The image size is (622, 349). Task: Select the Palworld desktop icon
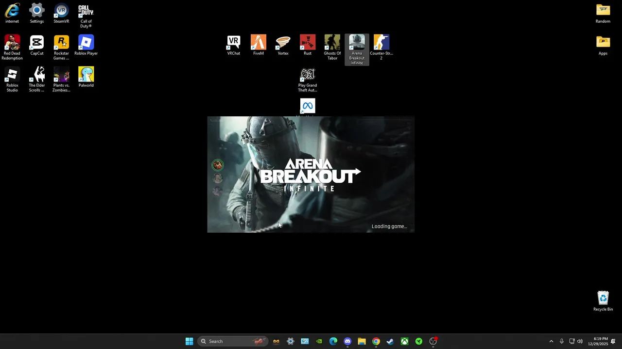tap(86, 77)
